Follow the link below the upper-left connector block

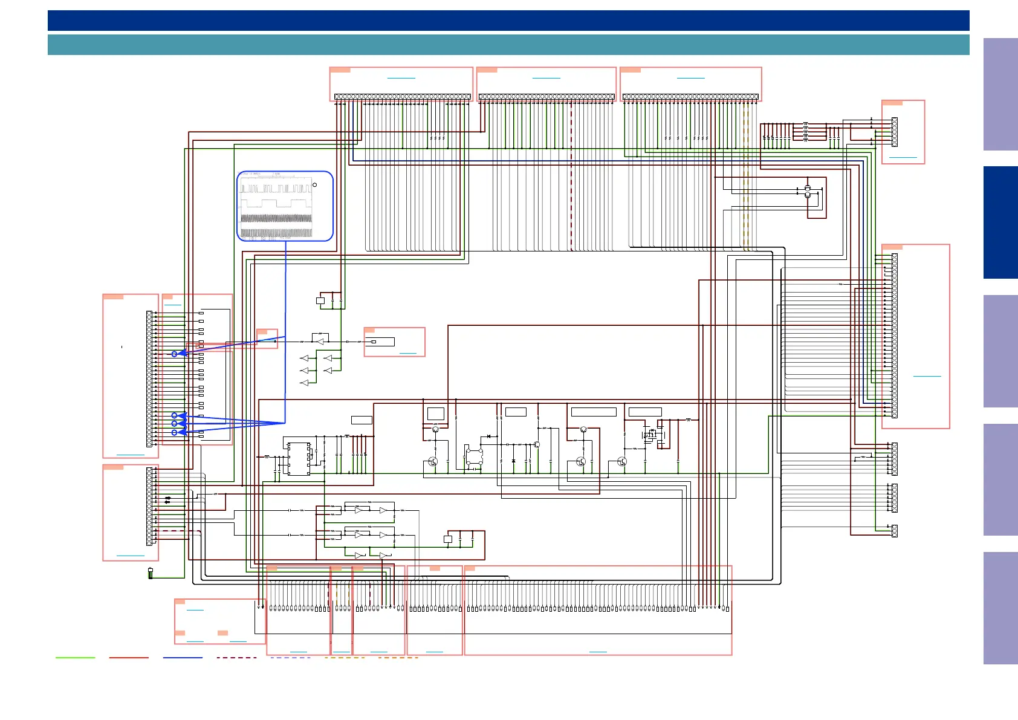coord(131,454)
